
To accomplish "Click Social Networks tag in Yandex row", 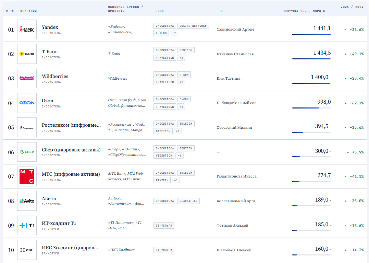I will (193, 26).
